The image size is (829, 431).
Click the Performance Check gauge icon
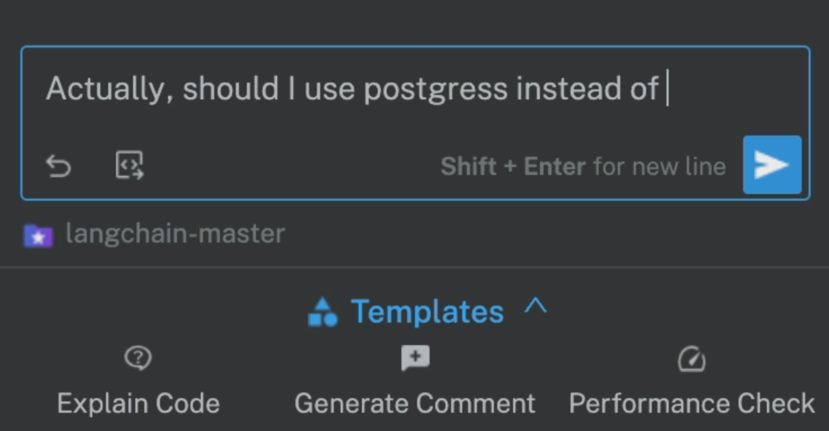click(691, 359)
